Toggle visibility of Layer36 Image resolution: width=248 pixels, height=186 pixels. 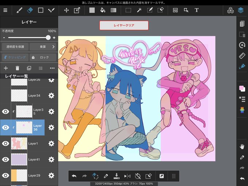click(x=5, y=128)
